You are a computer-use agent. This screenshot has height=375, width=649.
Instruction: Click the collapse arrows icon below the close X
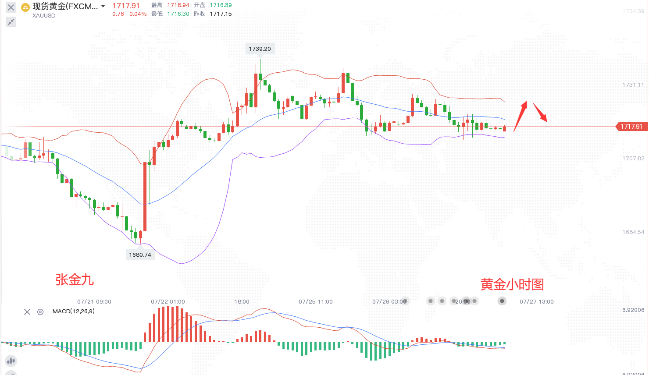(x=11, y=21)
